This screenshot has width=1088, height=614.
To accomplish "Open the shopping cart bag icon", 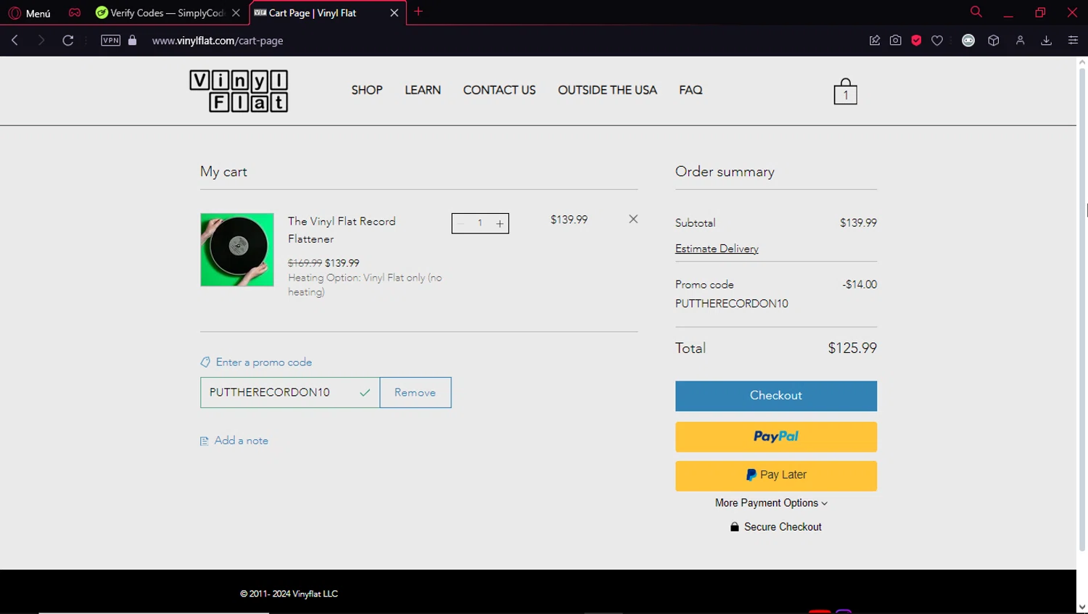I will click(x=845, y=91).
